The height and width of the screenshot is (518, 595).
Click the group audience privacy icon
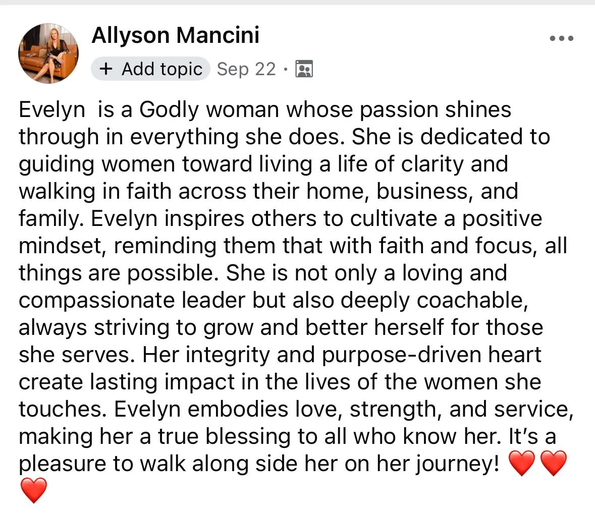tap(304, 69)
